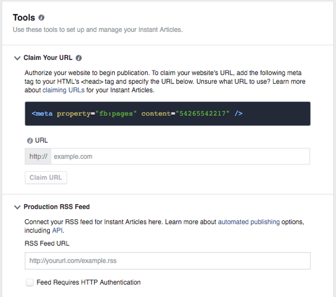Screen dimensions: 336x297
Task: Collapse the Claim Your URL section chevron
Action: [x=17, y=58]
